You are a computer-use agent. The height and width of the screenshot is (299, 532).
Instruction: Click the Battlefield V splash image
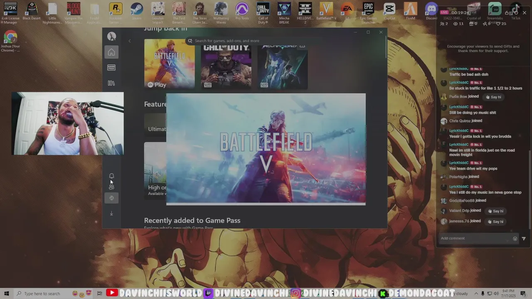(x=266, y=149)
